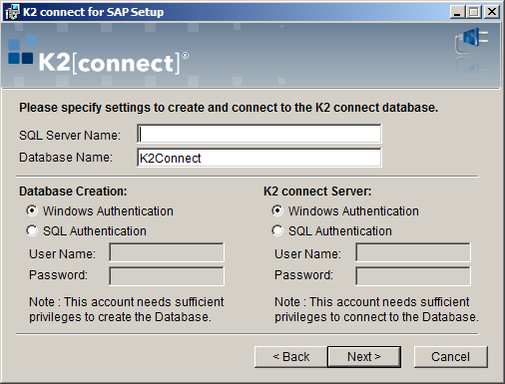Image resolution: width=505 pixels, height=384 pixels.
Task: Click the K2 connect logo squares
Action: (22, 50)
